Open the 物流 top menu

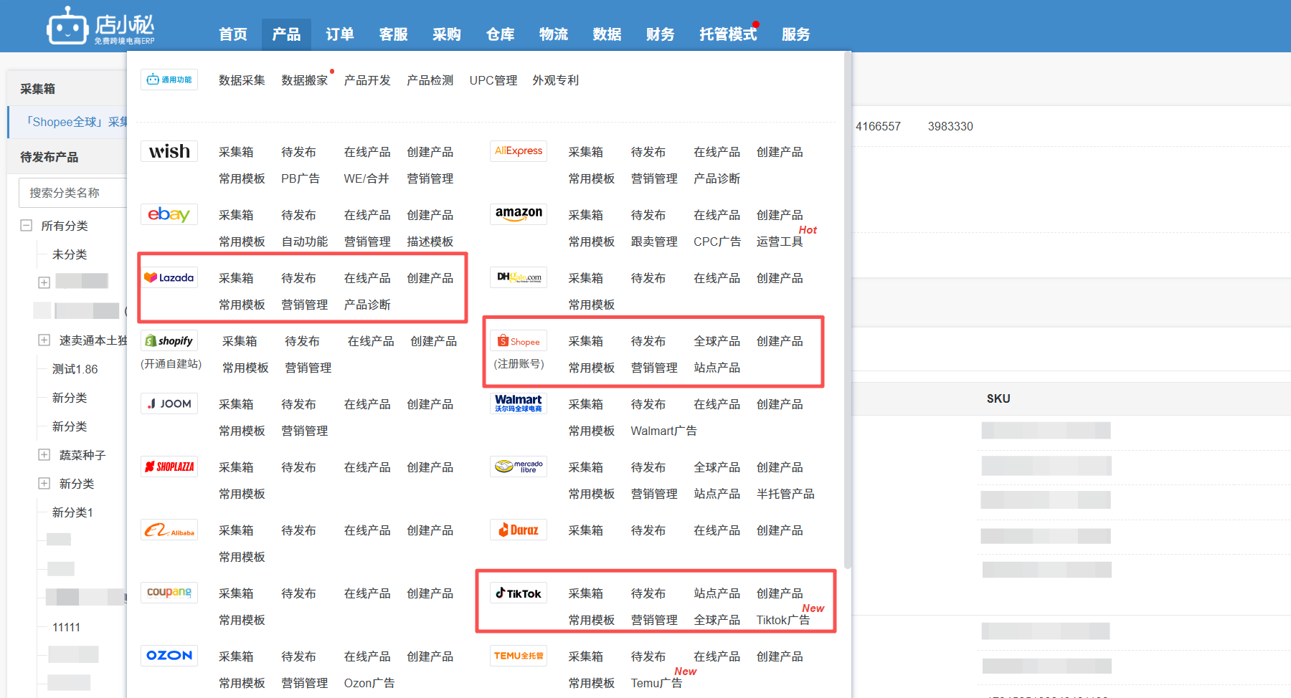554,34
